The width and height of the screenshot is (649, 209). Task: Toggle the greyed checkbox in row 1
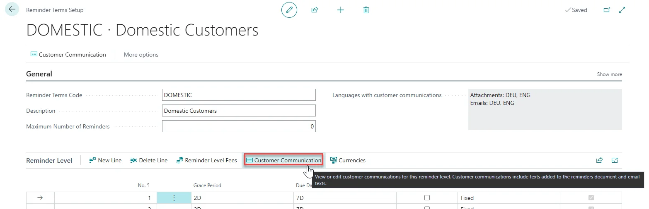[591, 198]
